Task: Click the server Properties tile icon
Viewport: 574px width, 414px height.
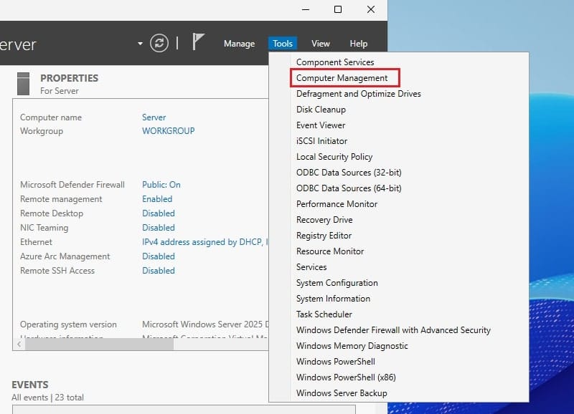Action: (x=23, y=83)
